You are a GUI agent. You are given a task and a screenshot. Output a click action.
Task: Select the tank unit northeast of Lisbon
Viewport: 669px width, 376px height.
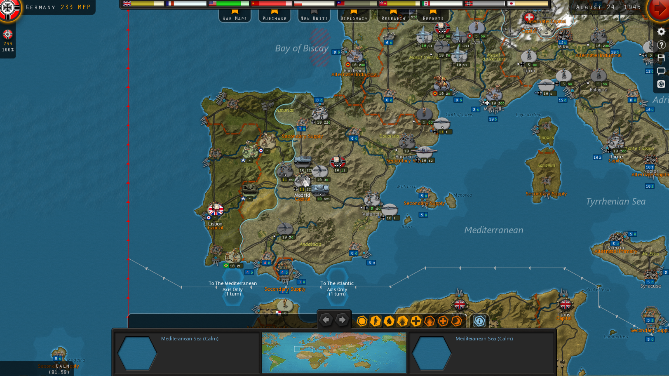click(250, 189)
